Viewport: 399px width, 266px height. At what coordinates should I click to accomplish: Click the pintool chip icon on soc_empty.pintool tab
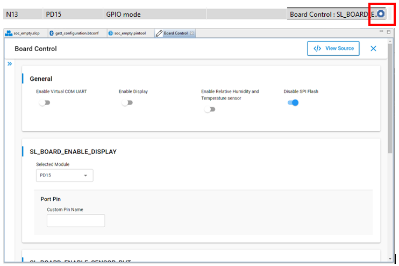(111, 33)
